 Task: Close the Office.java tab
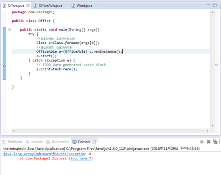pos(28,6)
